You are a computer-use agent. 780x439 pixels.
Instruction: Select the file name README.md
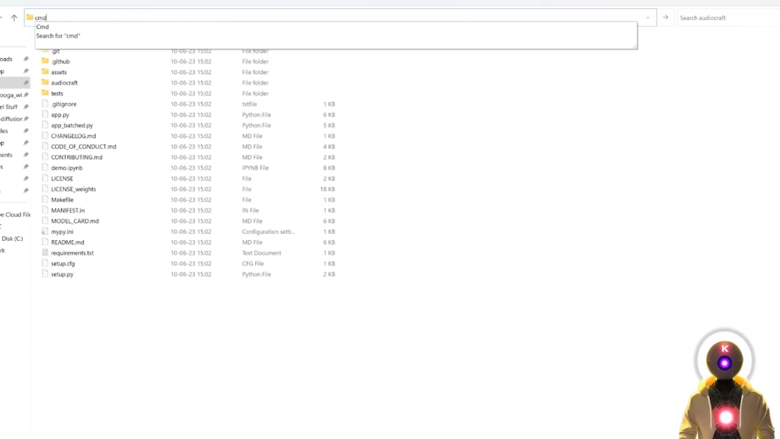[67, 242]
